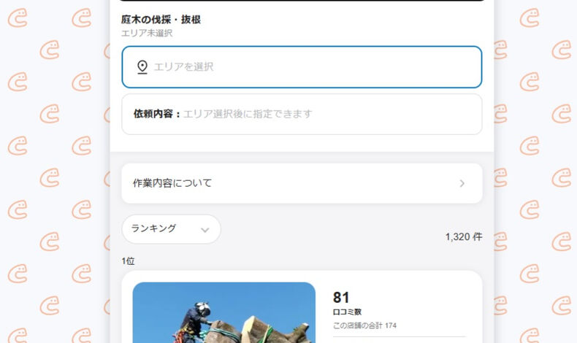The width and height of the screenshot is (577, 343).
Task: Click the location pin icon in area field
Action: 142,67
